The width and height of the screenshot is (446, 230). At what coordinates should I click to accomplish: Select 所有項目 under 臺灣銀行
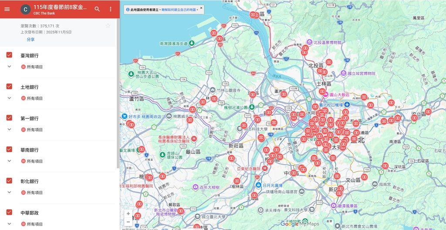35,67
